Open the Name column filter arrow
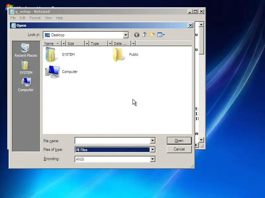This screenshot has width=265, height=198. (64, 44)
